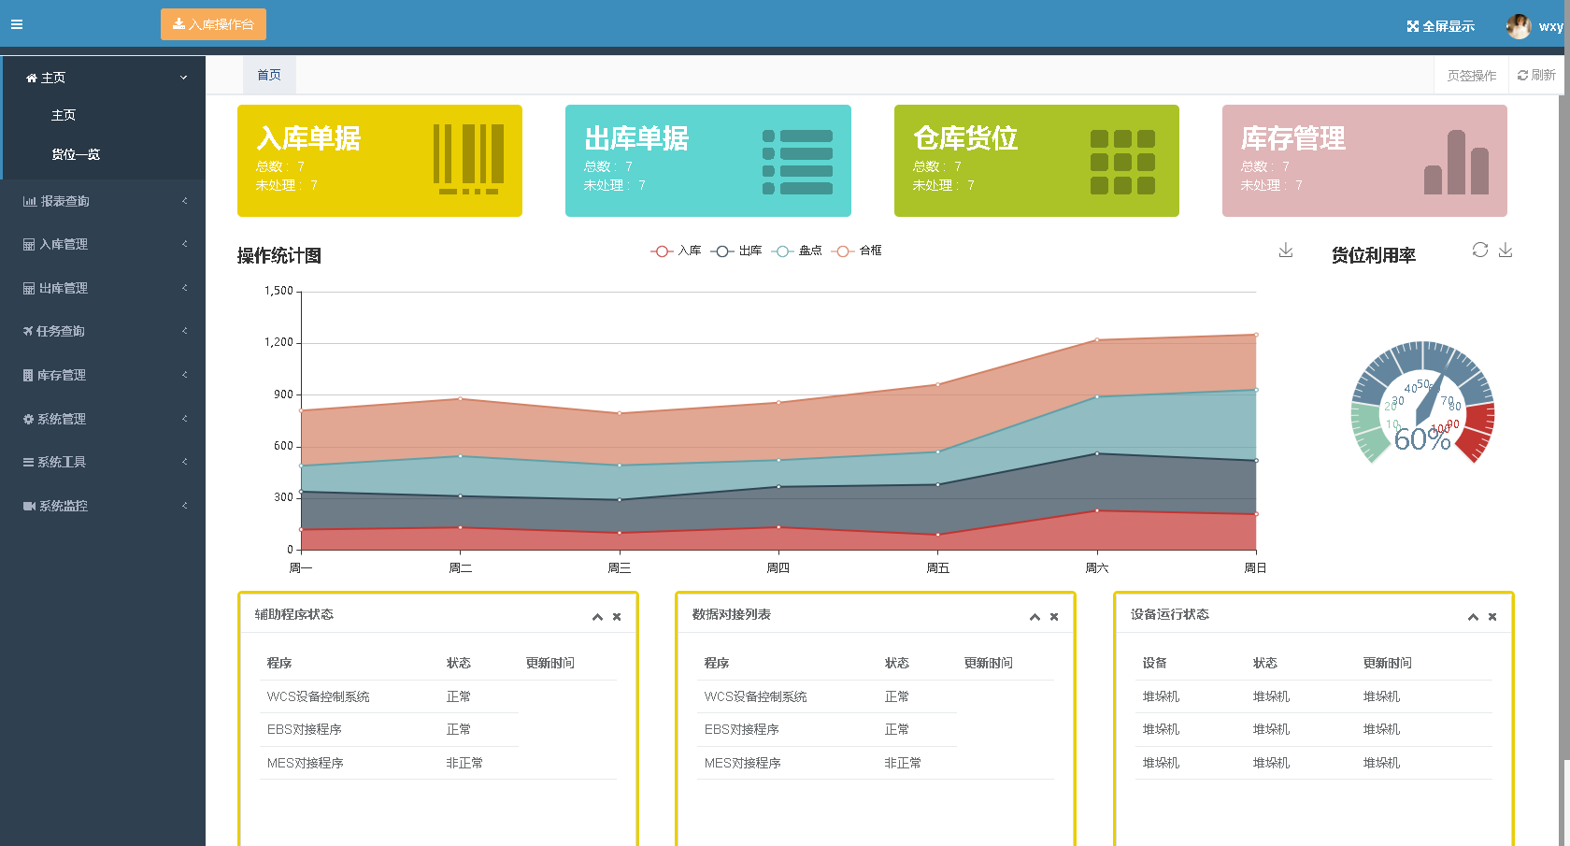Toggle the 出库 series in chart legend
Image resolution: width=1570 pixels, height=846 pixels.
(x=736, y=251)
